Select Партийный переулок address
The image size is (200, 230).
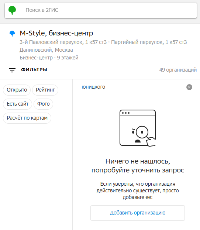[x=149, y=42]
